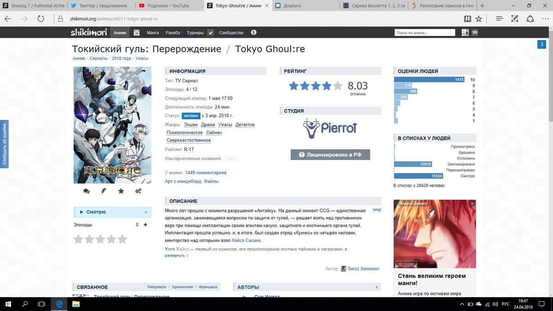Open Ранобэ menu item
This screenshot has width=553, height=311.
tap(173, 33)
